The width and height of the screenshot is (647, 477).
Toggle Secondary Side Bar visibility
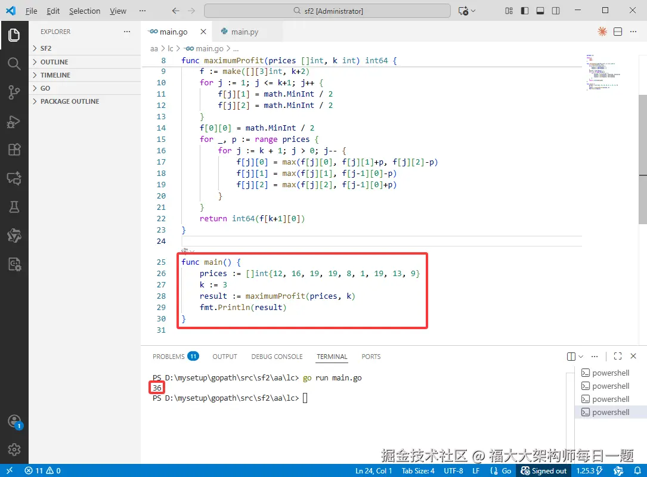click(556, 11)
